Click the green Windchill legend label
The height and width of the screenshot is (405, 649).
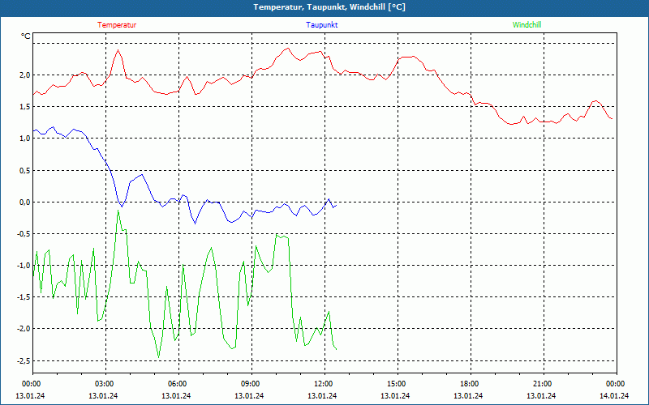(527, 25)
